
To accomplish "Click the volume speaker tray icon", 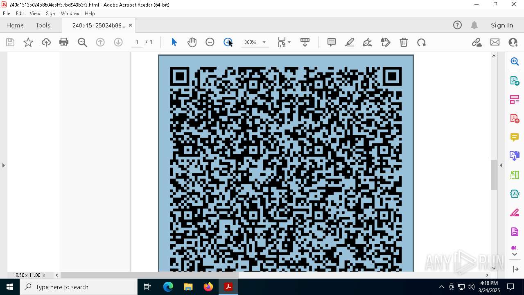I will (471, 287).
